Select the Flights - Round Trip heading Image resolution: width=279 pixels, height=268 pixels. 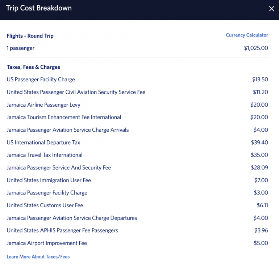(x=30, y=36)
